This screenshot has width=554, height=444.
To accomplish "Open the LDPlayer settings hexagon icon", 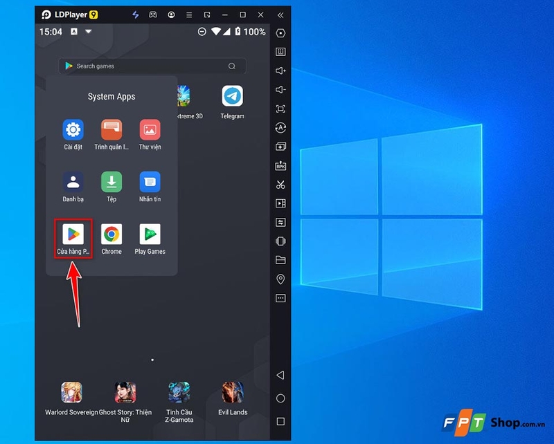I will (280, 33).
